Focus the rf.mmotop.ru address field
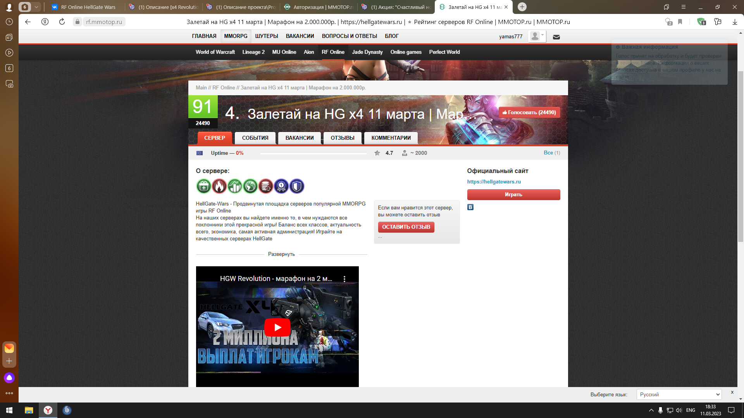Screen dimensions: 744x418 [104, 22]
